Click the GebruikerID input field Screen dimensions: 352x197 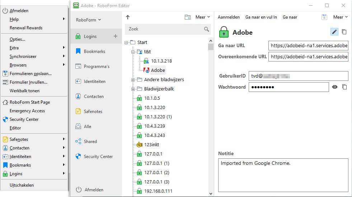tap(308, 76)
